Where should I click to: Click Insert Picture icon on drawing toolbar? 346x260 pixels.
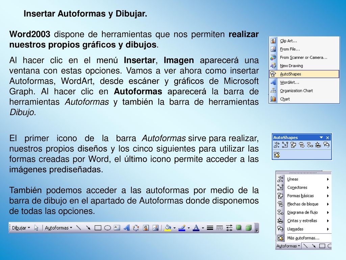click(155, 228)
